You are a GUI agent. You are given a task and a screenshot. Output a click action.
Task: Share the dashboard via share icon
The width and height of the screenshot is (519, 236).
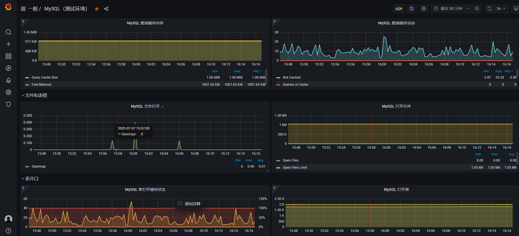click(106, 9)
